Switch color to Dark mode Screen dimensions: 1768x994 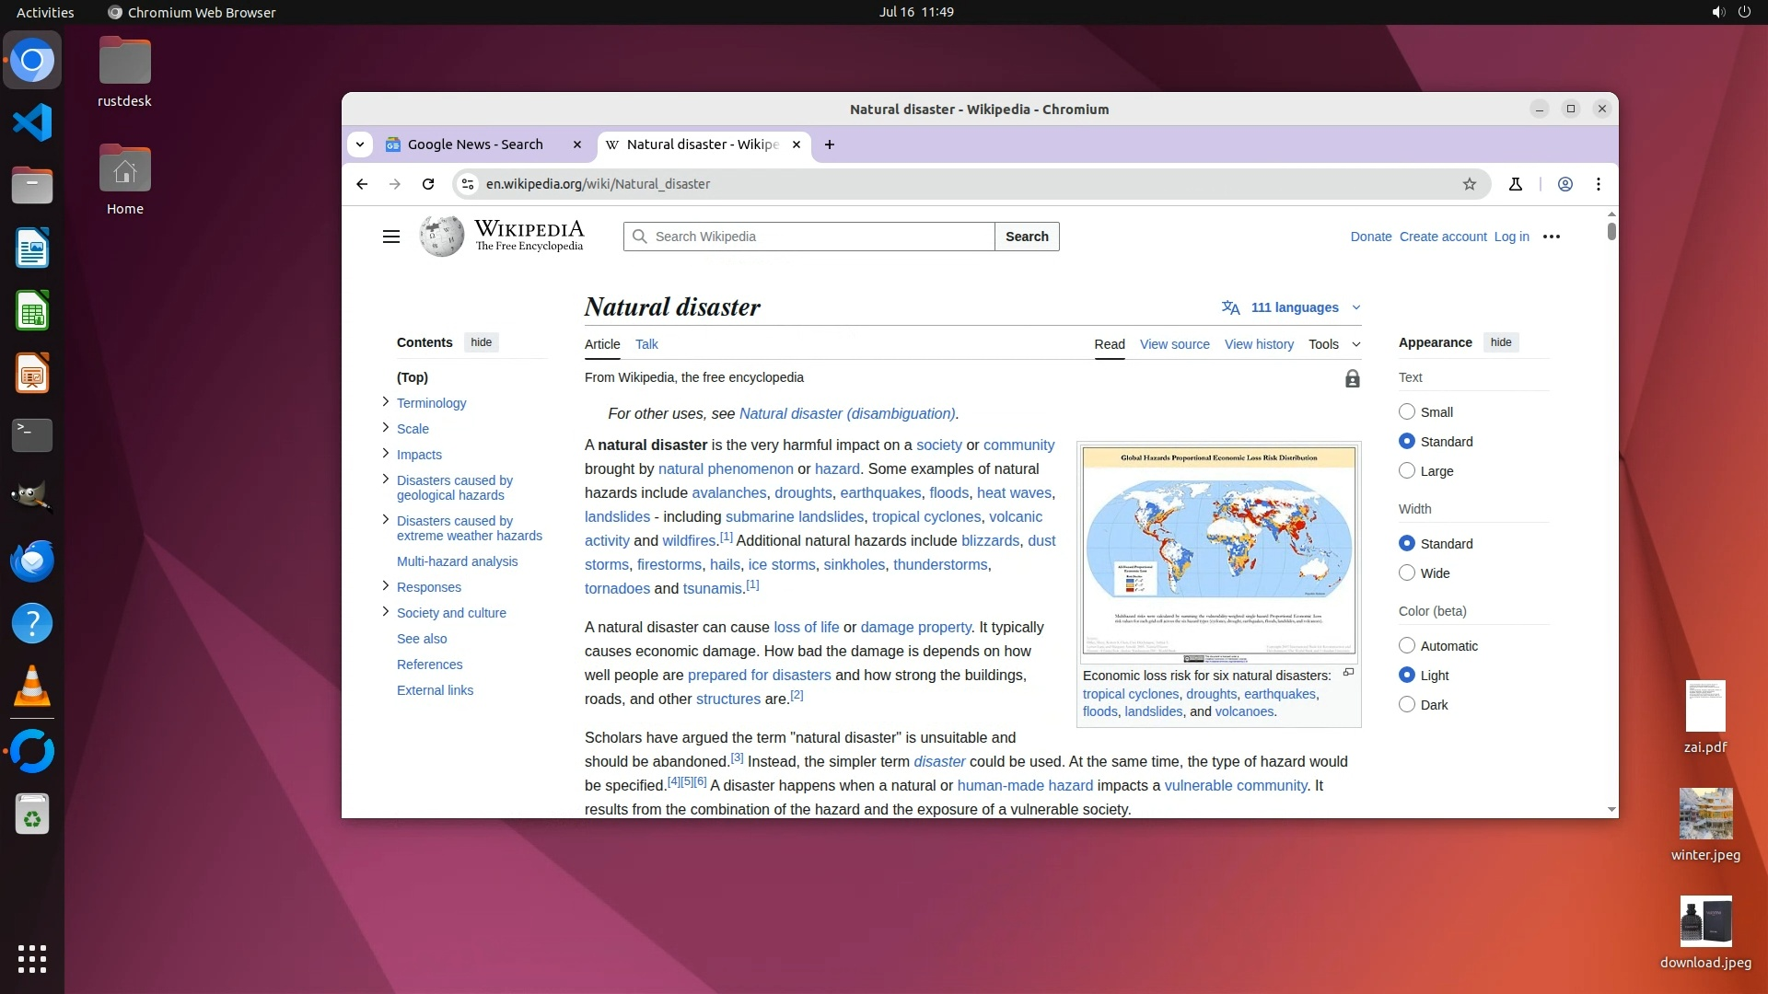click(x=1407, y=705)
